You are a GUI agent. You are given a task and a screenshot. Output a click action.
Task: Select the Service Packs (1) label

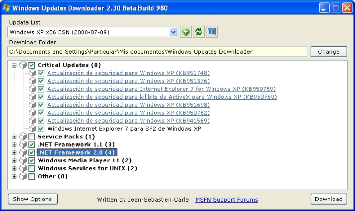66,137
